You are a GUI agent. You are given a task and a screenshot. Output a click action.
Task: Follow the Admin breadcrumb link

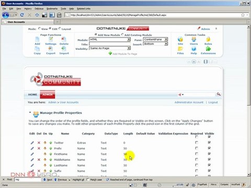pos(52,102)
